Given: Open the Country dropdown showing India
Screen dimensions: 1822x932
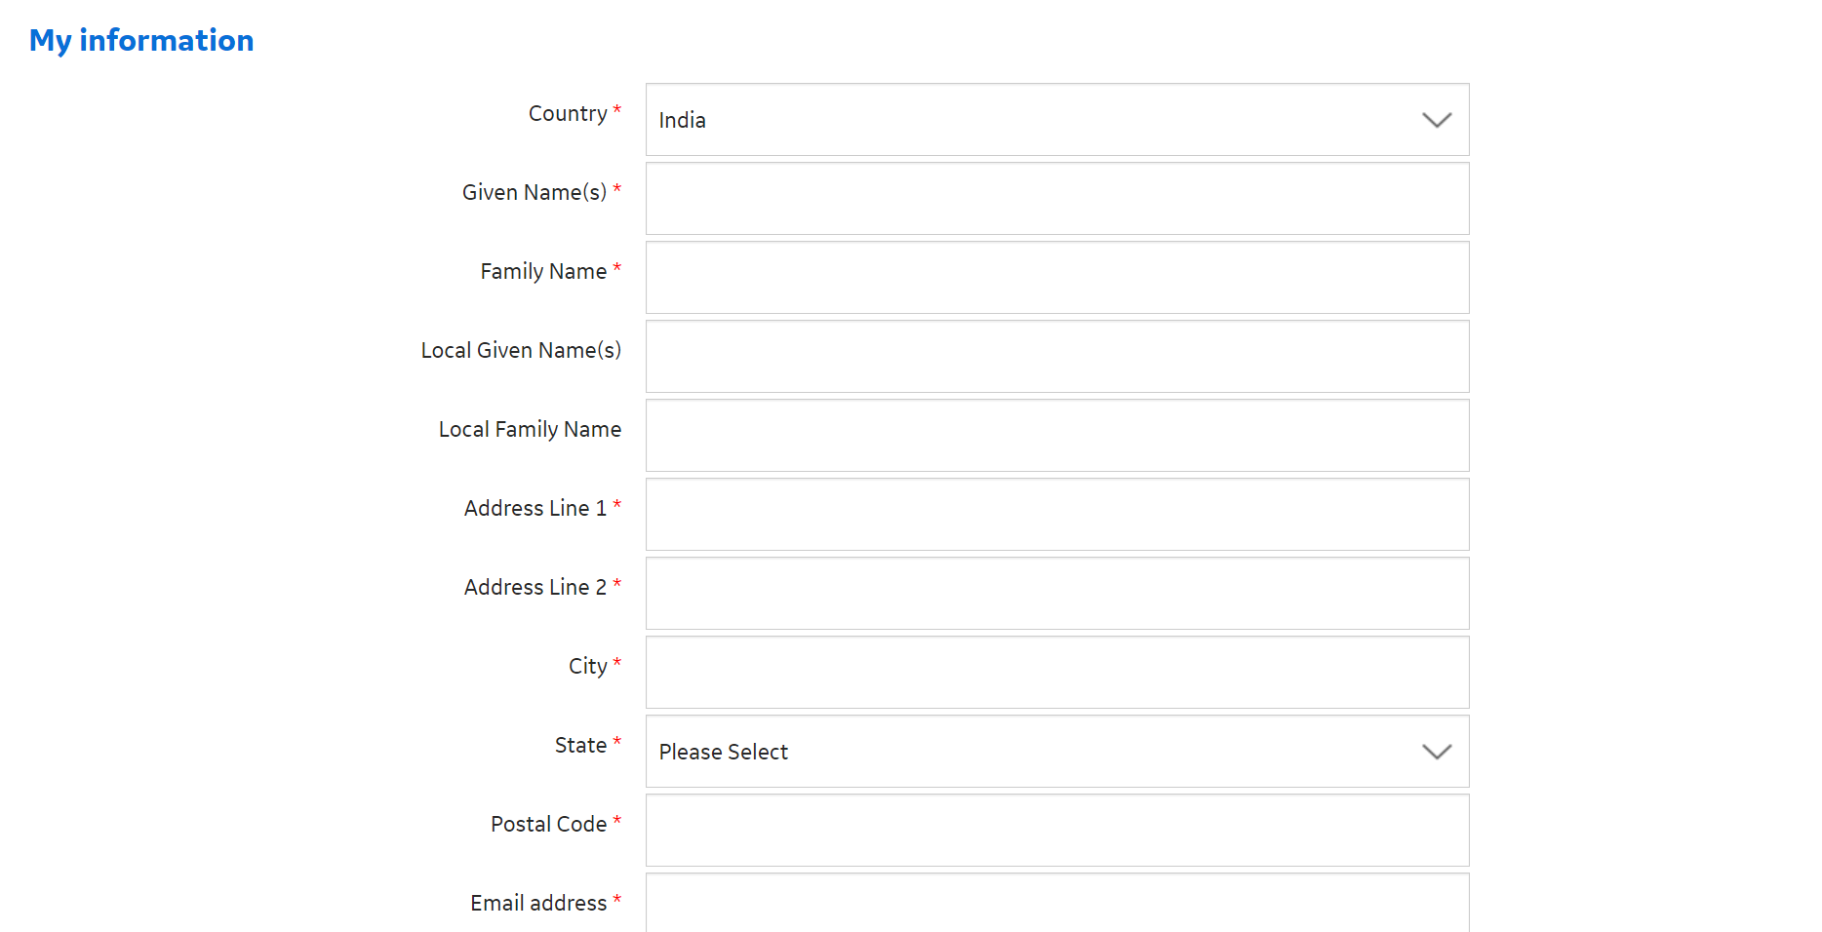Looking at the screenshot, I should pos(1057,120).
